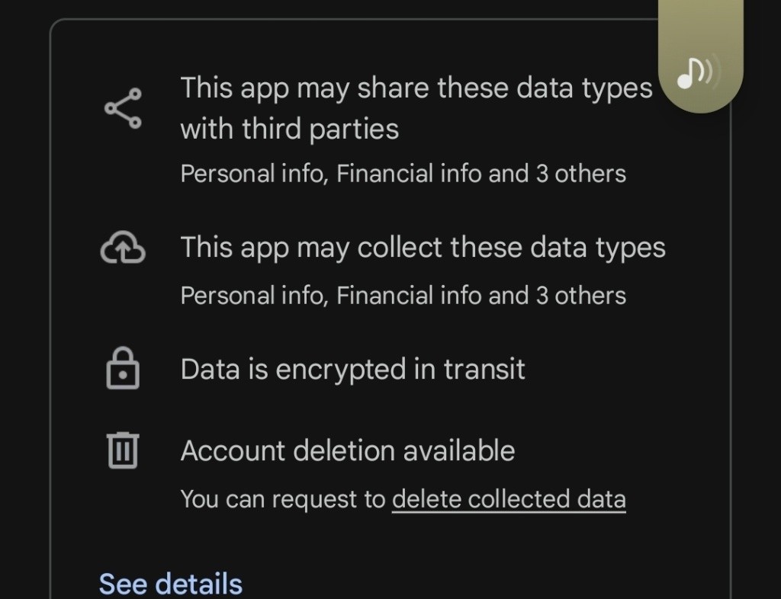781x599 pixels.
Task: Tap the 'You can request to' text
Action: (x=283, y=500)
